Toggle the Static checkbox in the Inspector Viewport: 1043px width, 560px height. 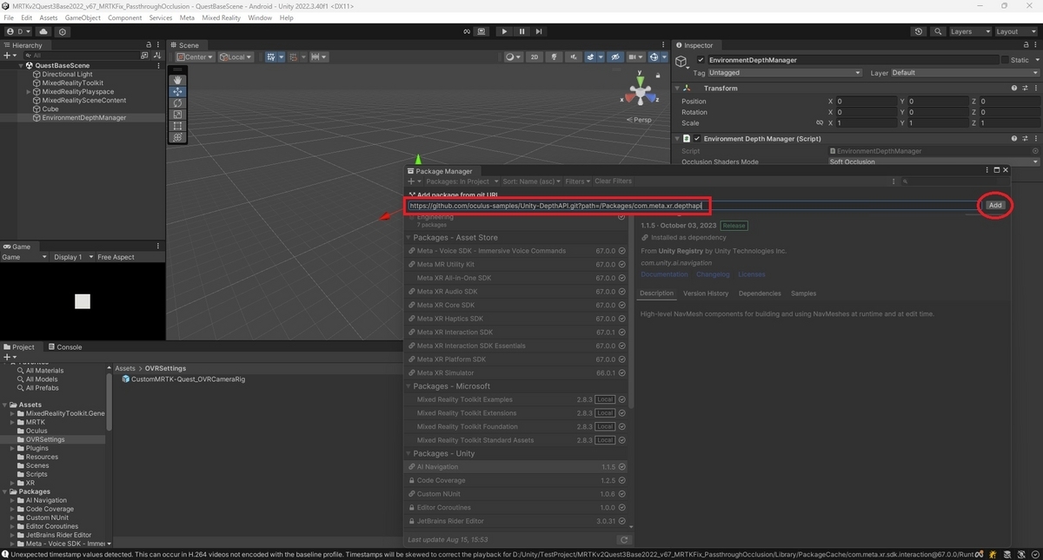click(x=1004, y=61)
